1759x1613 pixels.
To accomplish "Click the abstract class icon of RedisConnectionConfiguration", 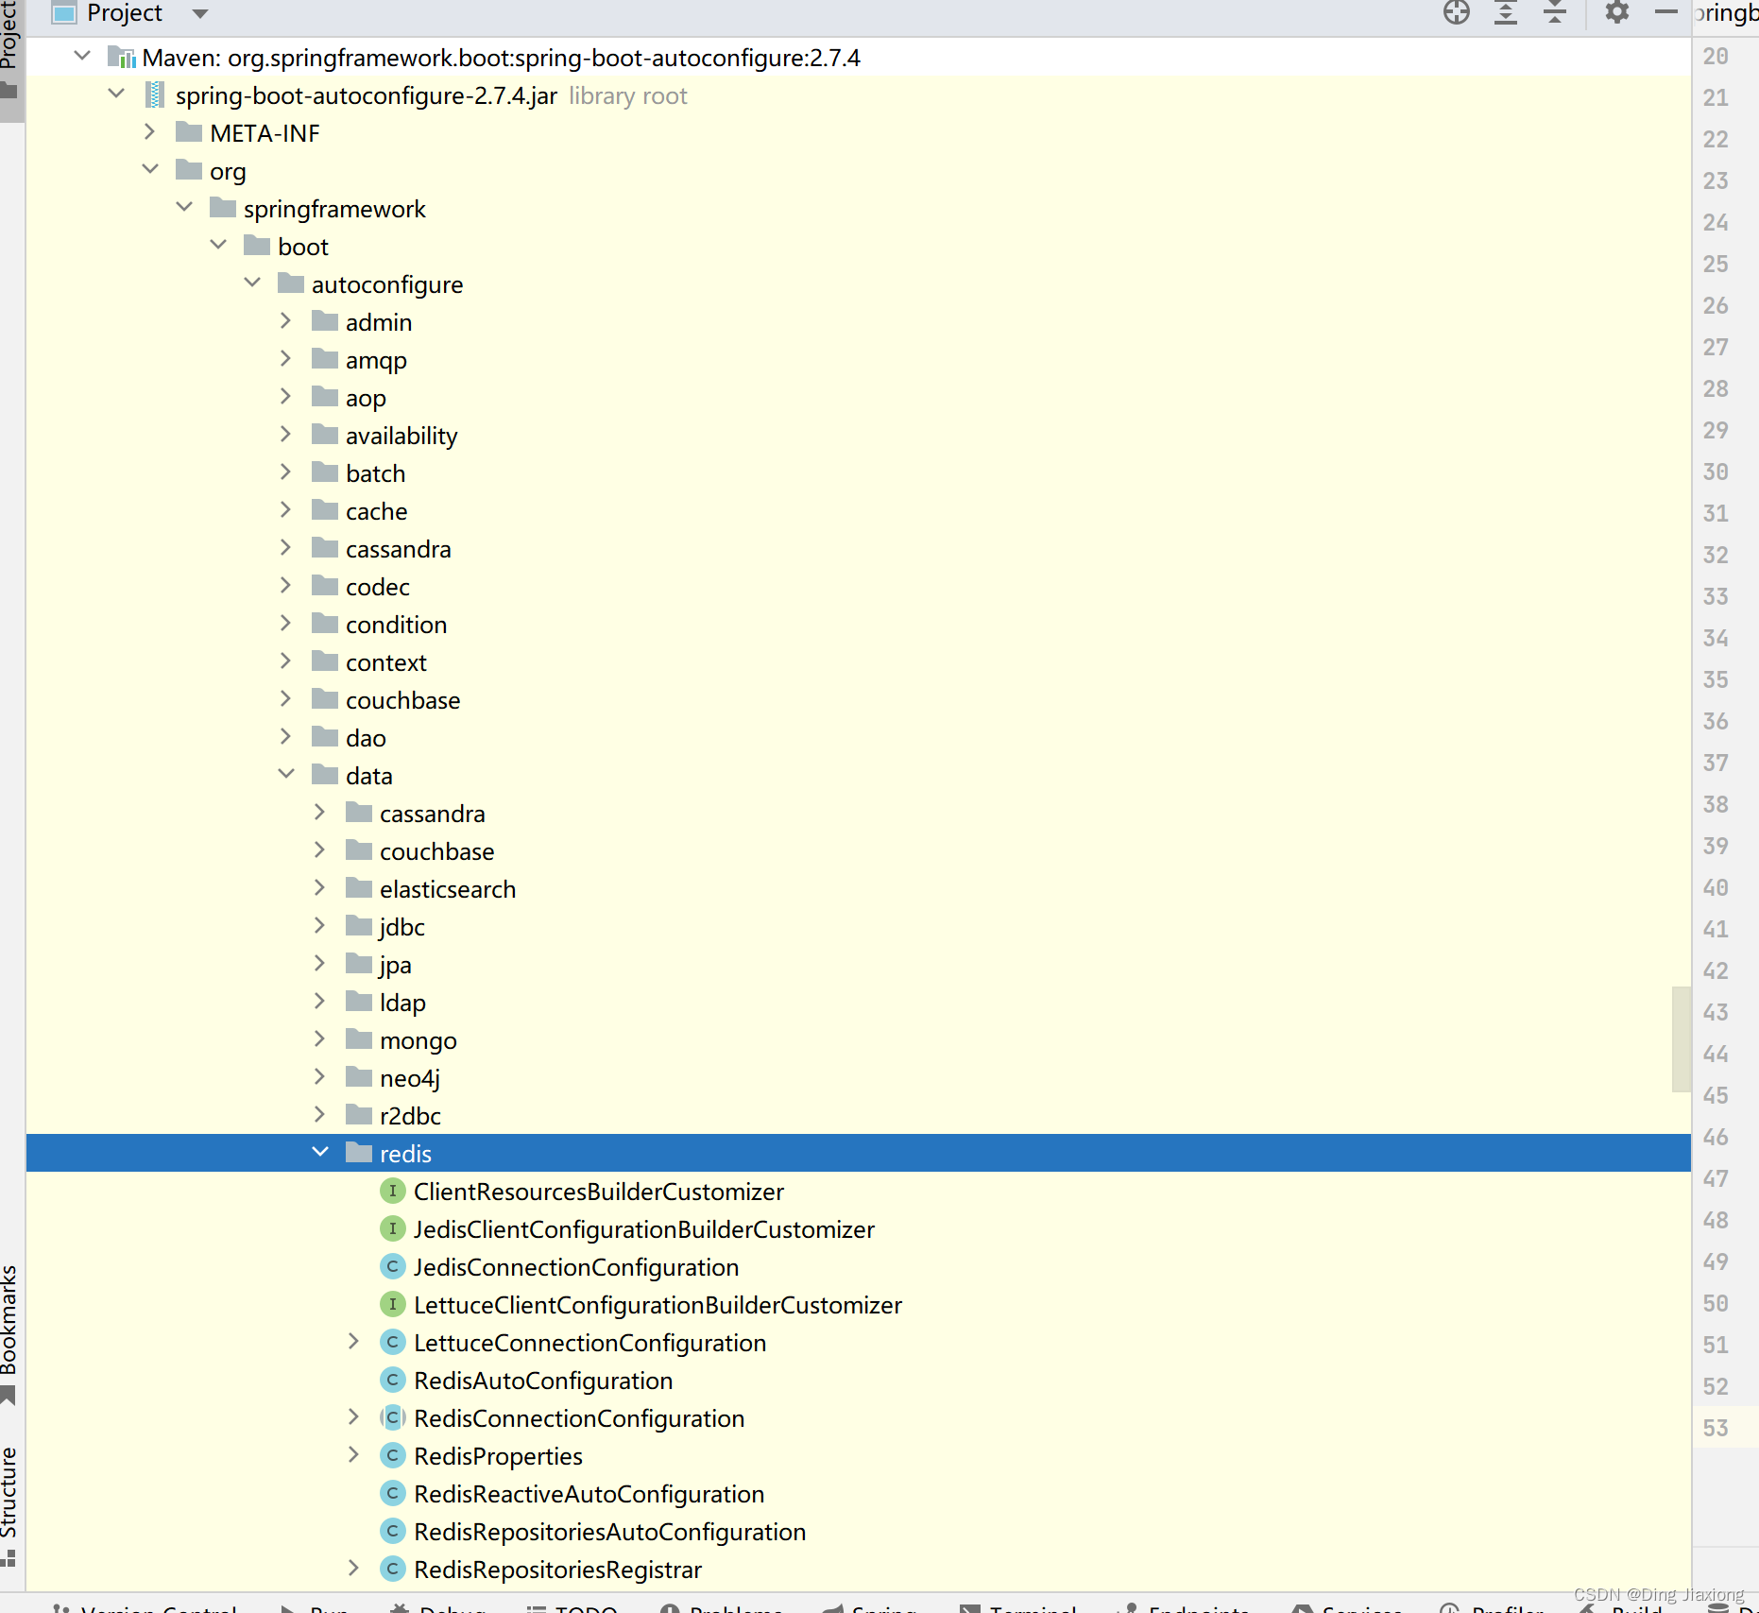I will point(392,1418).
